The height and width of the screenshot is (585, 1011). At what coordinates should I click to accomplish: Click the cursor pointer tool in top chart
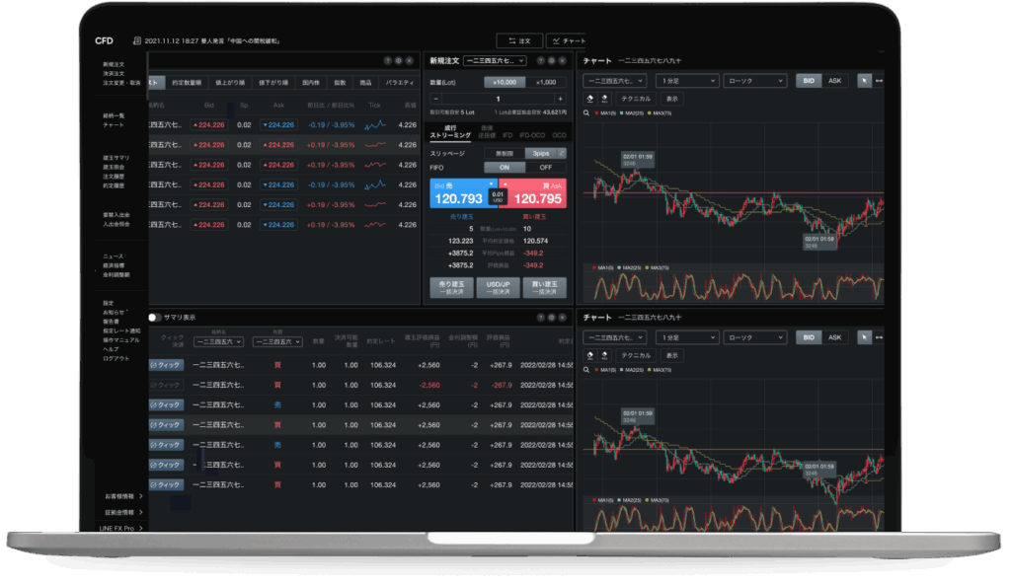[865, 81]
